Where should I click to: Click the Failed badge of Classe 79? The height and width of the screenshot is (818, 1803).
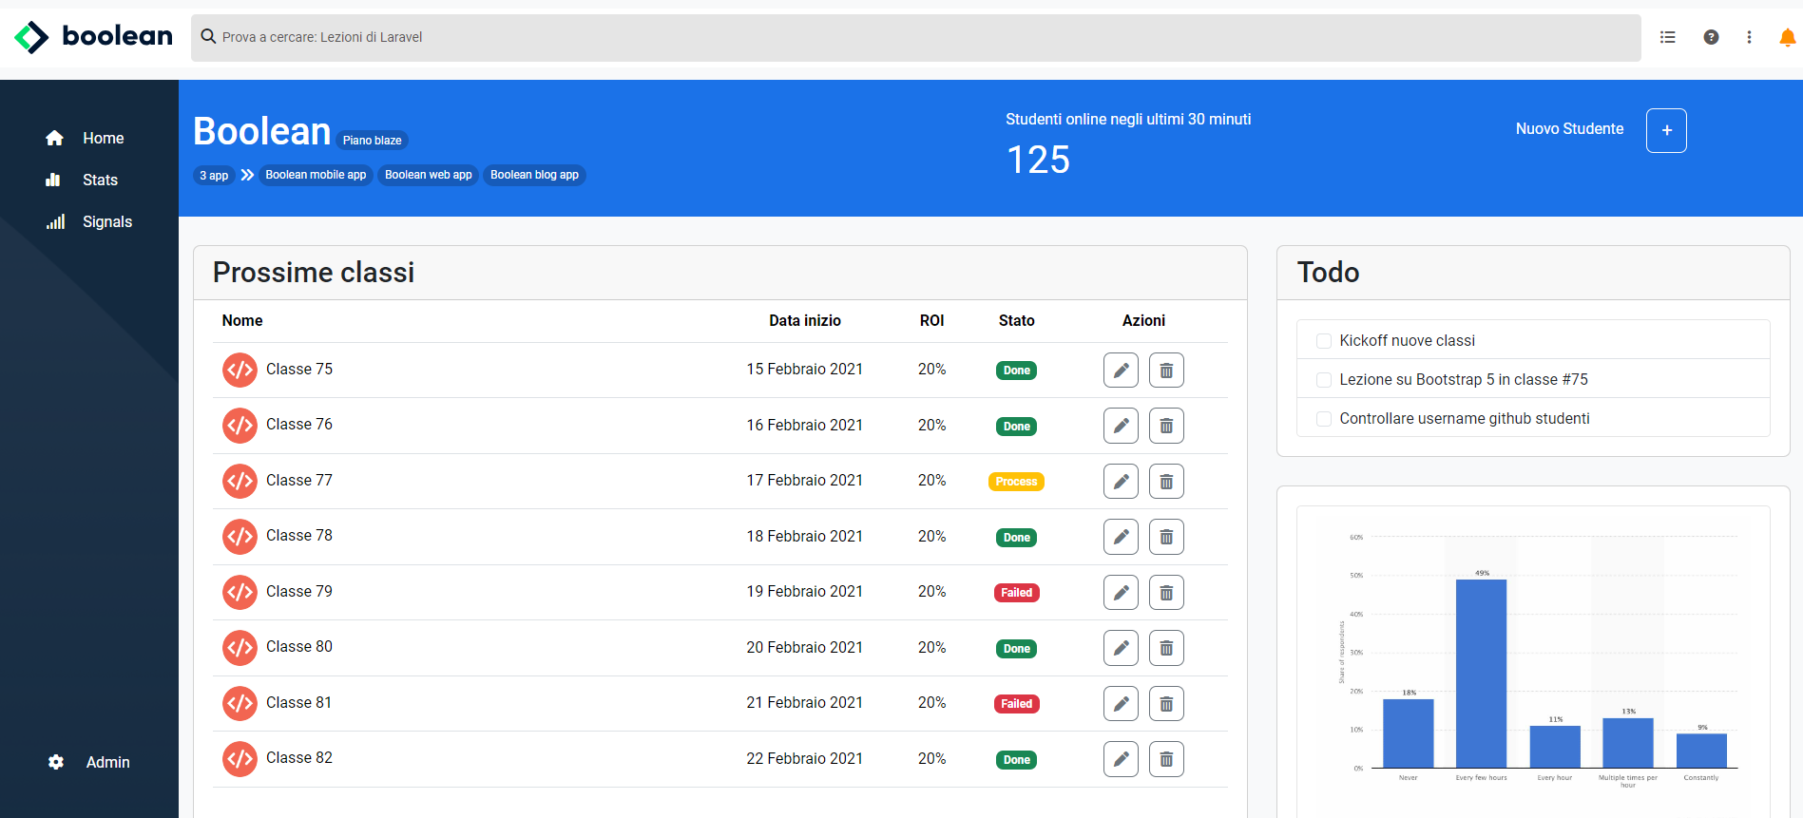pos(1016,593)
